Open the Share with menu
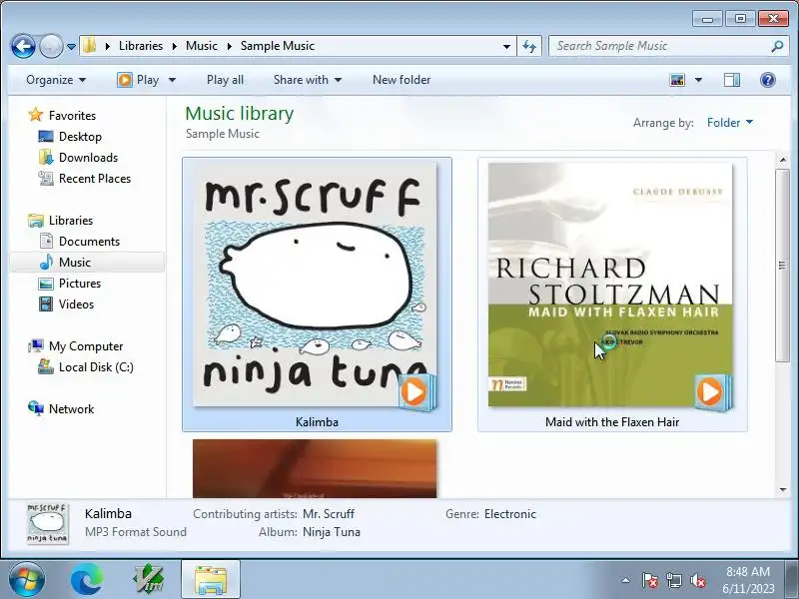The height and width of the screenshot is (599, 799). click(308, 80)
